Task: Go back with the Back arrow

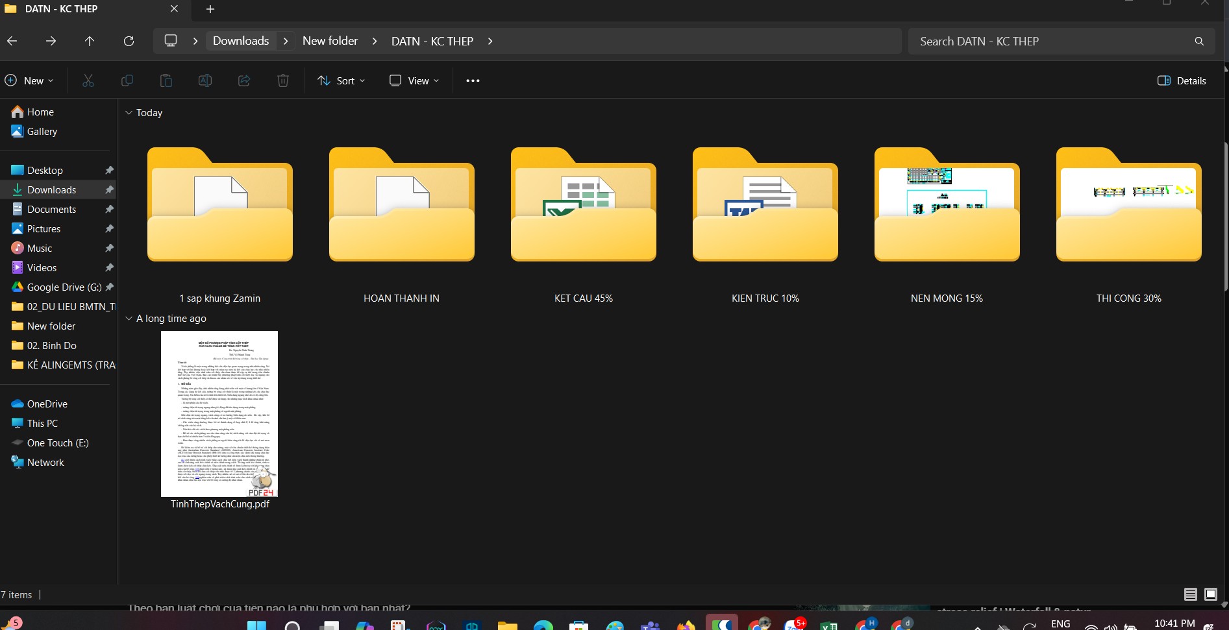Action: pos(12,41)
